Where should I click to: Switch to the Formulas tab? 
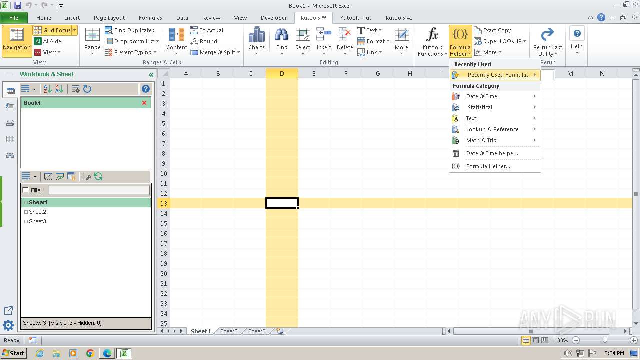150,18
